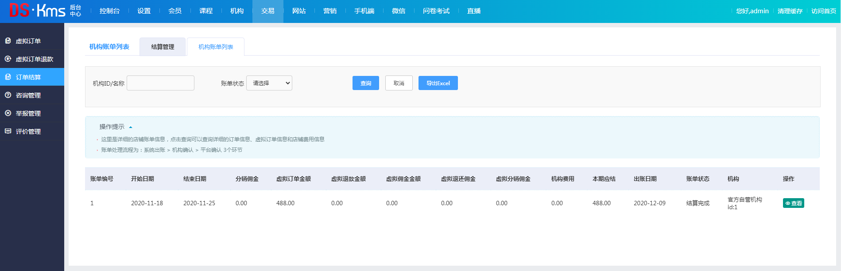Focus the 机构ID/名称 input field
The image size is (841, 271).
[160, 83]
